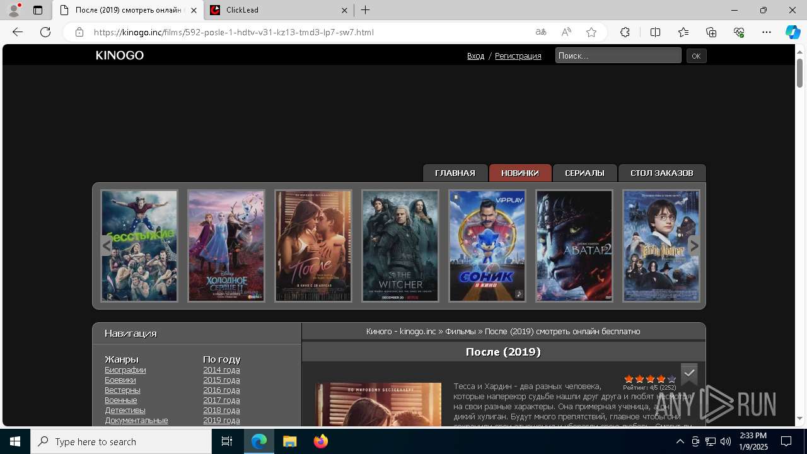This screenshot has height=454, width=807.
Task: Open the Аватар 2 poster
Action: pos(574,246)
